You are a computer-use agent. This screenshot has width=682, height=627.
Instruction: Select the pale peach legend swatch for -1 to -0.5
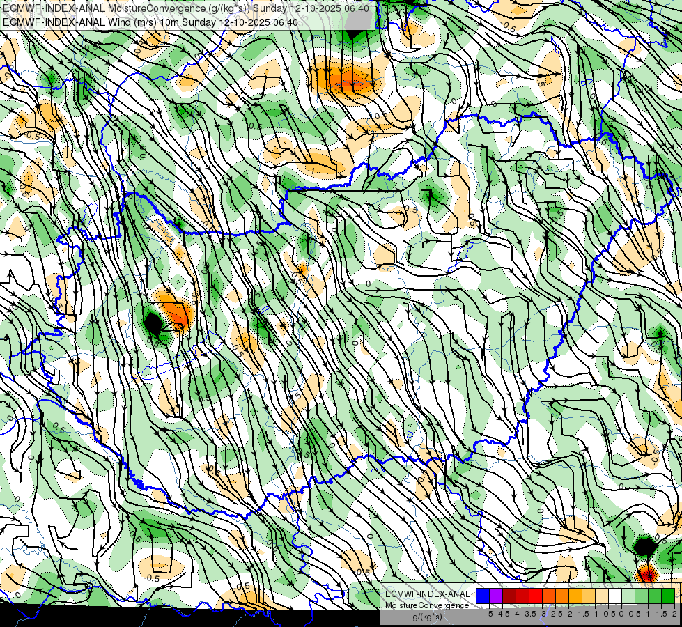[x=602, y=596]
